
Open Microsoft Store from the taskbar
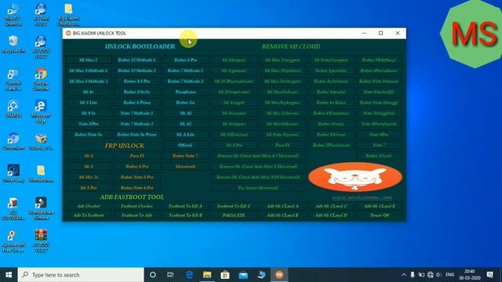(x=225, y=275)
